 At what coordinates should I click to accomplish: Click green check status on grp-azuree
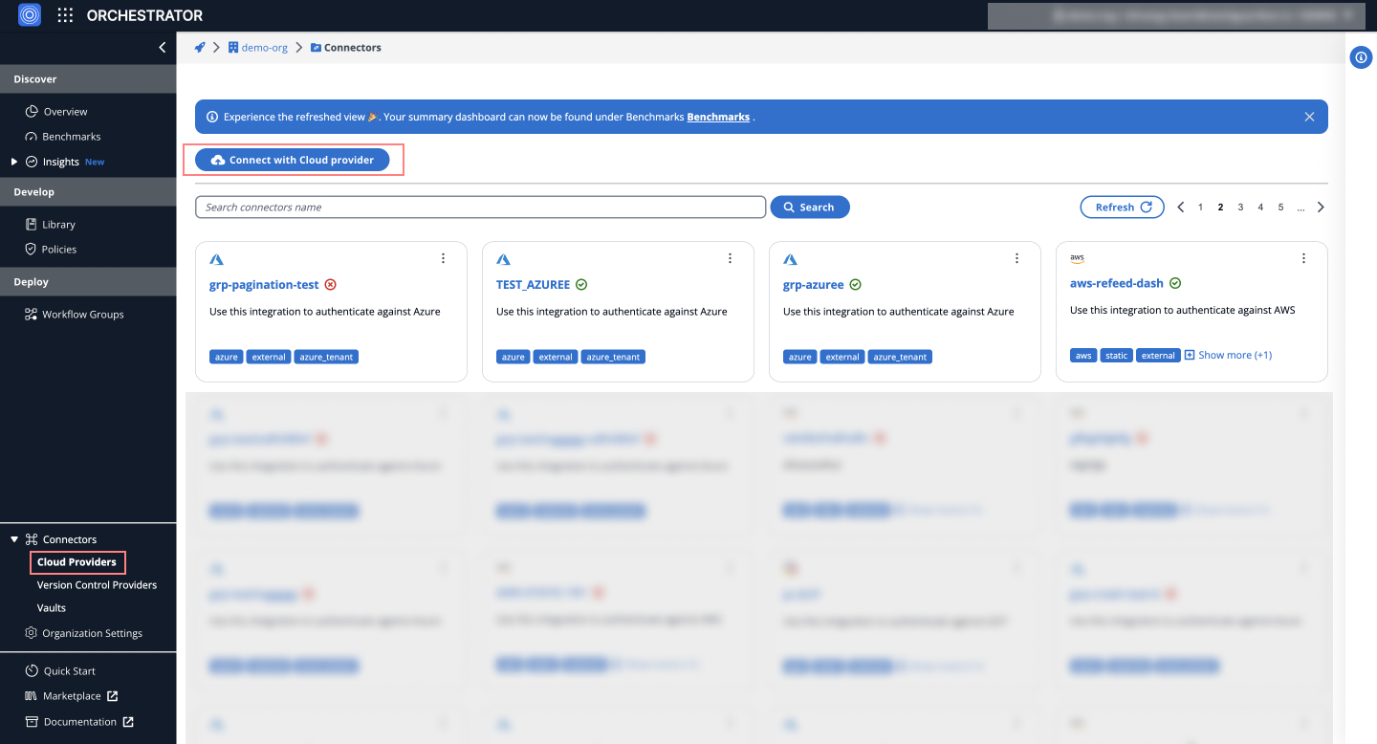point(856,285)
